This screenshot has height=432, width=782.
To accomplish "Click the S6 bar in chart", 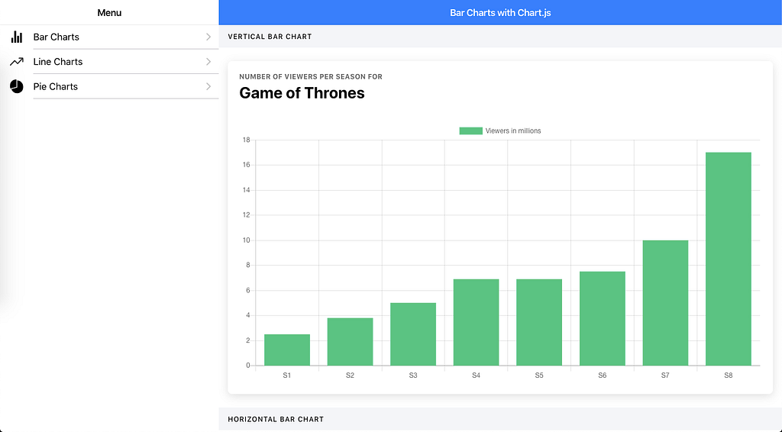I will click(x=603, y=319).
